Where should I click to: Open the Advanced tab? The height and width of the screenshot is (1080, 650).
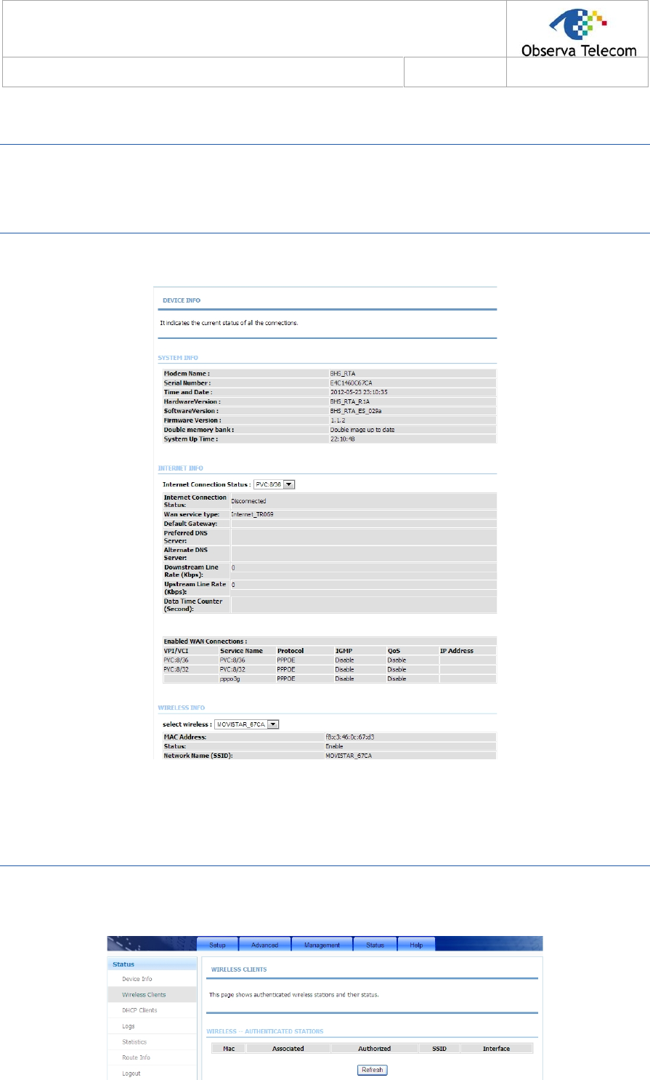[x=265, y=944]
